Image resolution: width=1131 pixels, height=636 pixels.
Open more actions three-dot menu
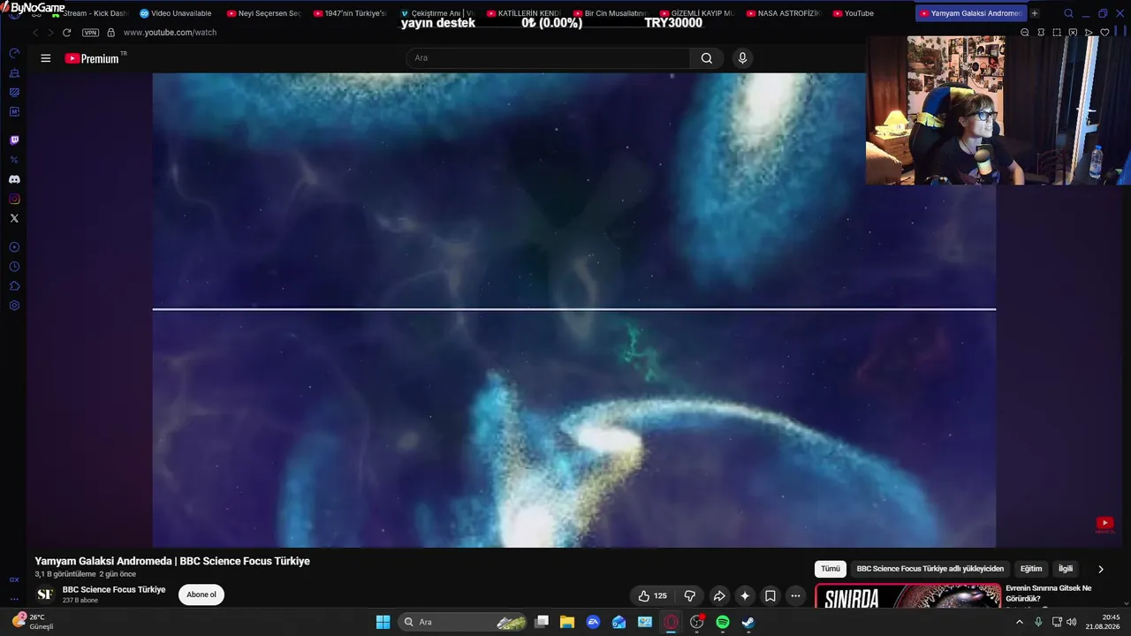(x=795, y=595)
